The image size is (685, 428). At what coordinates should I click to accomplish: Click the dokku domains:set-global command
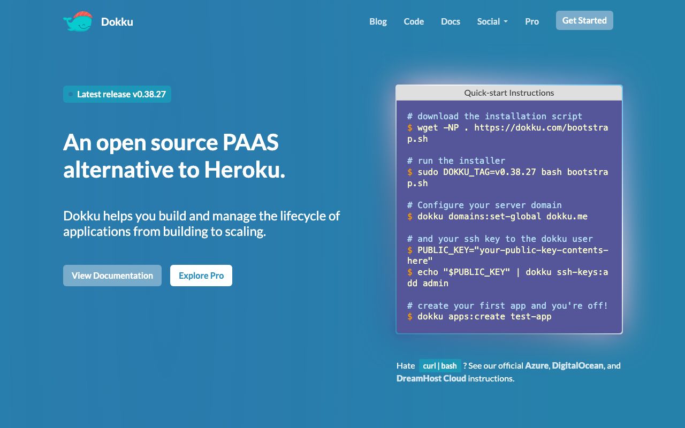coord(498,217)
